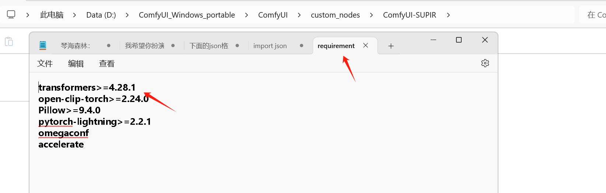Add a new tab with plus icon
Image resolution: width=606 pixels, height=193 pixels.
391,46
